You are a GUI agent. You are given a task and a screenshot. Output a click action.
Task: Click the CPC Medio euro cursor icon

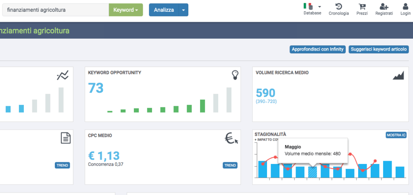(x=232, y=138)
